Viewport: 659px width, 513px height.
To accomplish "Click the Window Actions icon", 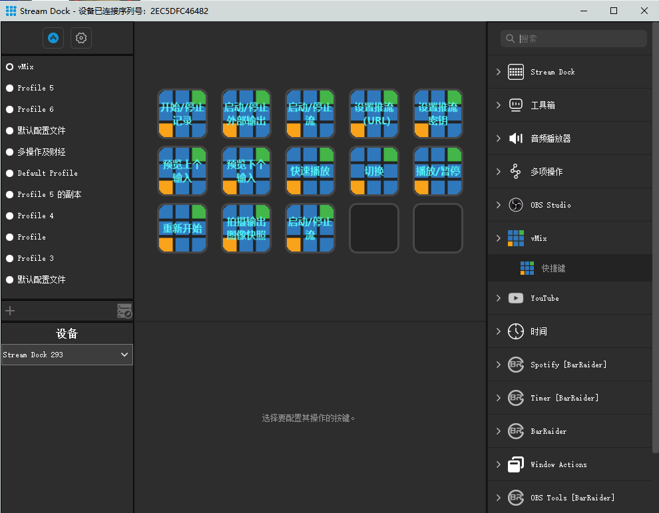I will pyautogui.click(x=516, y=464).
